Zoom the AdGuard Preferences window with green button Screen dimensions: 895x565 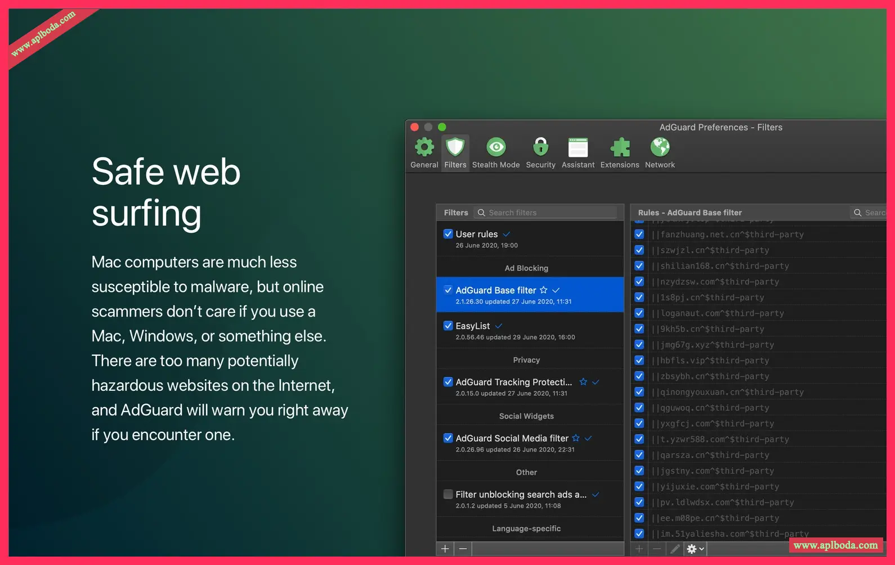coord(442,127)
